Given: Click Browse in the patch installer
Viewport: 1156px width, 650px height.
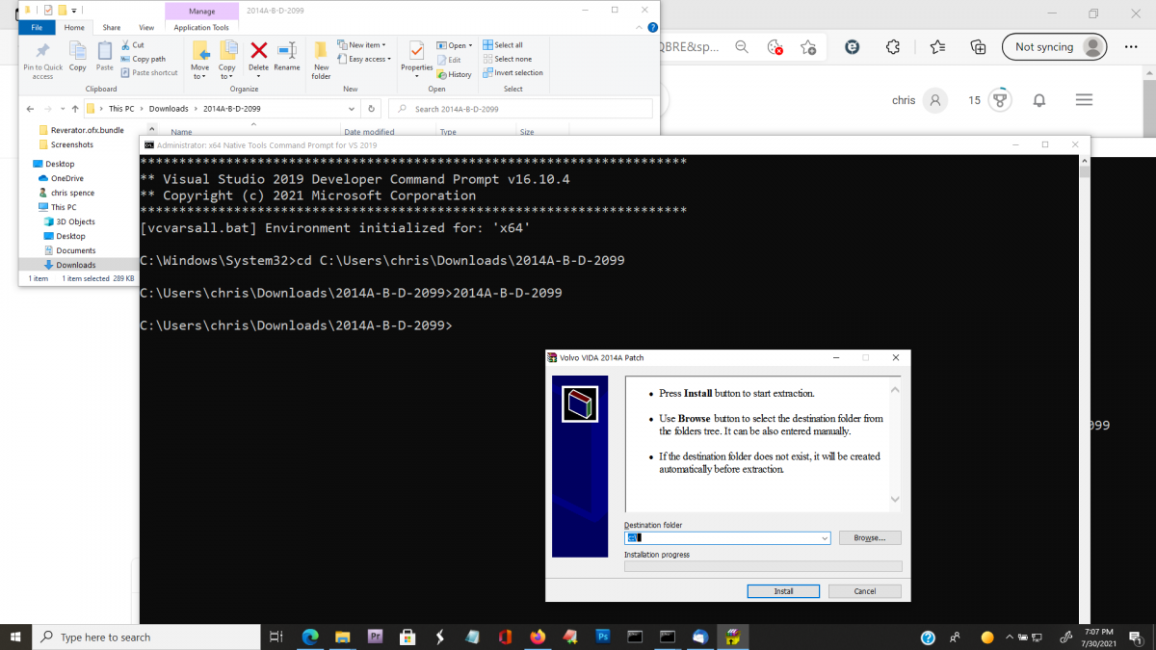Looking at the screenshot, I should pos(869,537).
